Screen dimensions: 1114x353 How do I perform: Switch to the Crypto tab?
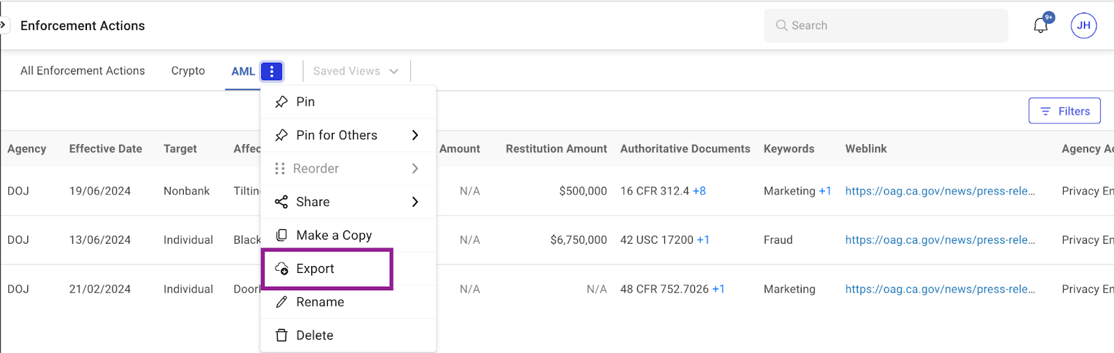pos(188,71)
